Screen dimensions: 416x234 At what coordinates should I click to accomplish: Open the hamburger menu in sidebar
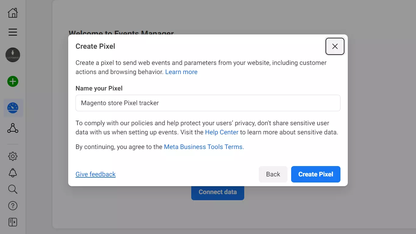[x=13, y=32]
